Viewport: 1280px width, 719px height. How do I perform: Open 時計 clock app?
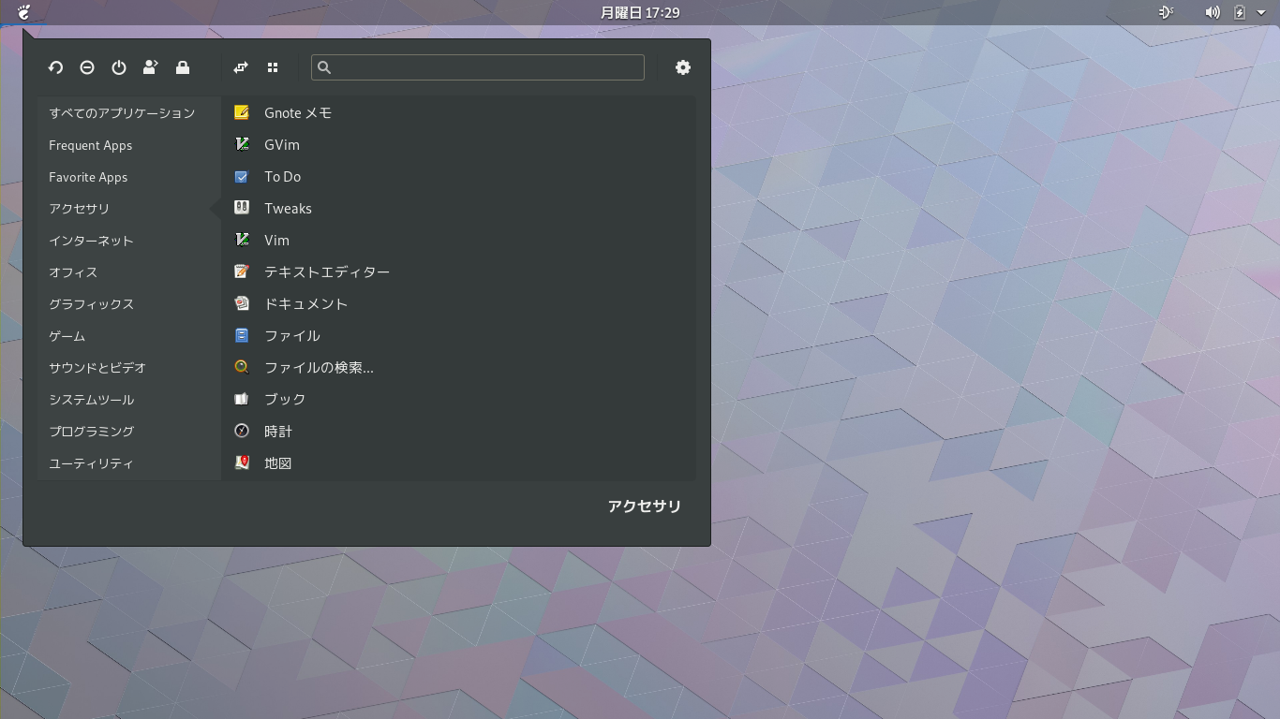[458, 431]
